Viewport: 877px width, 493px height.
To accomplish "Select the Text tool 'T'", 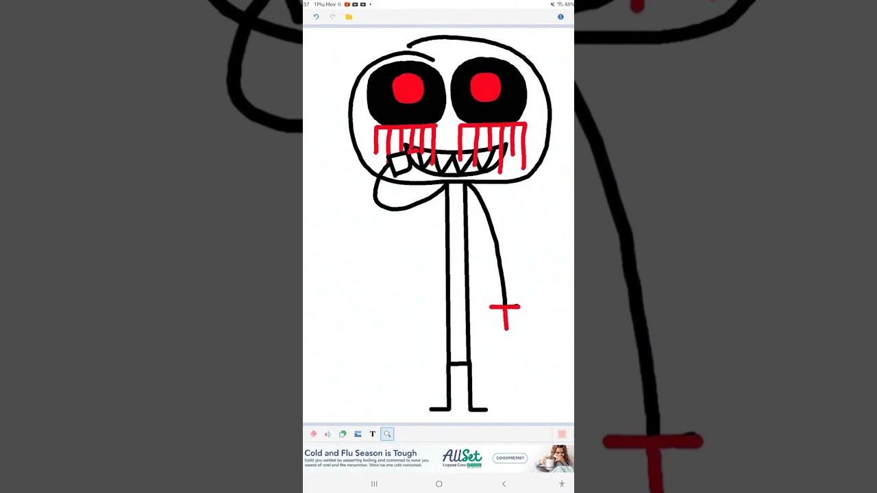I will (373, 434).
